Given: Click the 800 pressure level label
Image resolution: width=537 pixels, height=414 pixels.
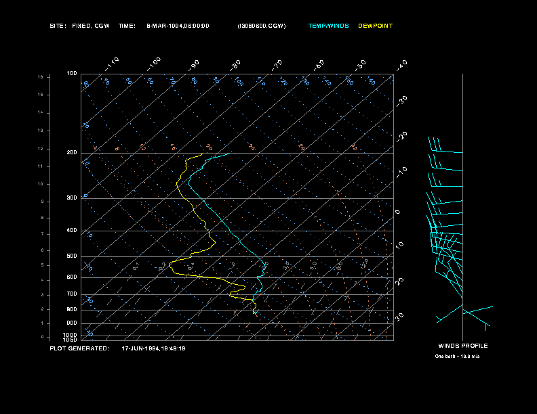Looking at the screenshot, I should [x=72, y=309].
